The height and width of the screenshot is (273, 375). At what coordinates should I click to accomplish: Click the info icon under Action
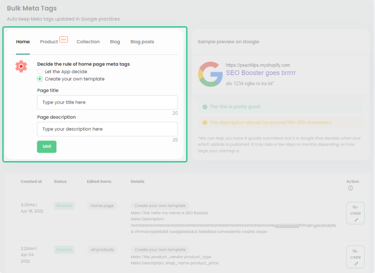click(351, 188)
